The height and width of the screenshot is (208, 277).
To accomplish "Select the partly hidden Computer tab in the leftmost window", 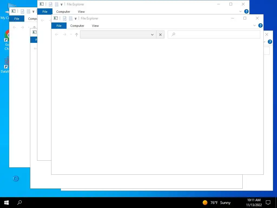I will pyautogui.click(x=32, y=19).
